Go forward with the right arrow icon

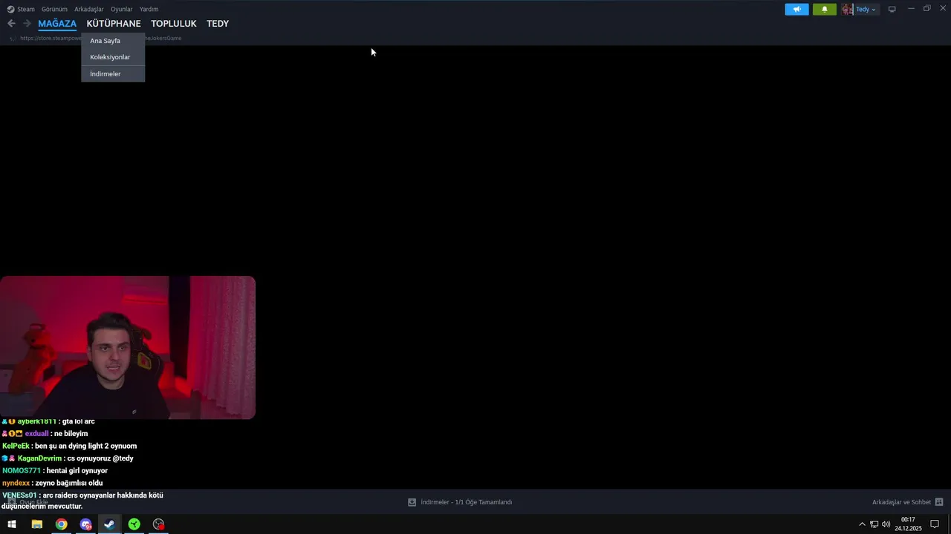[27, 24]
